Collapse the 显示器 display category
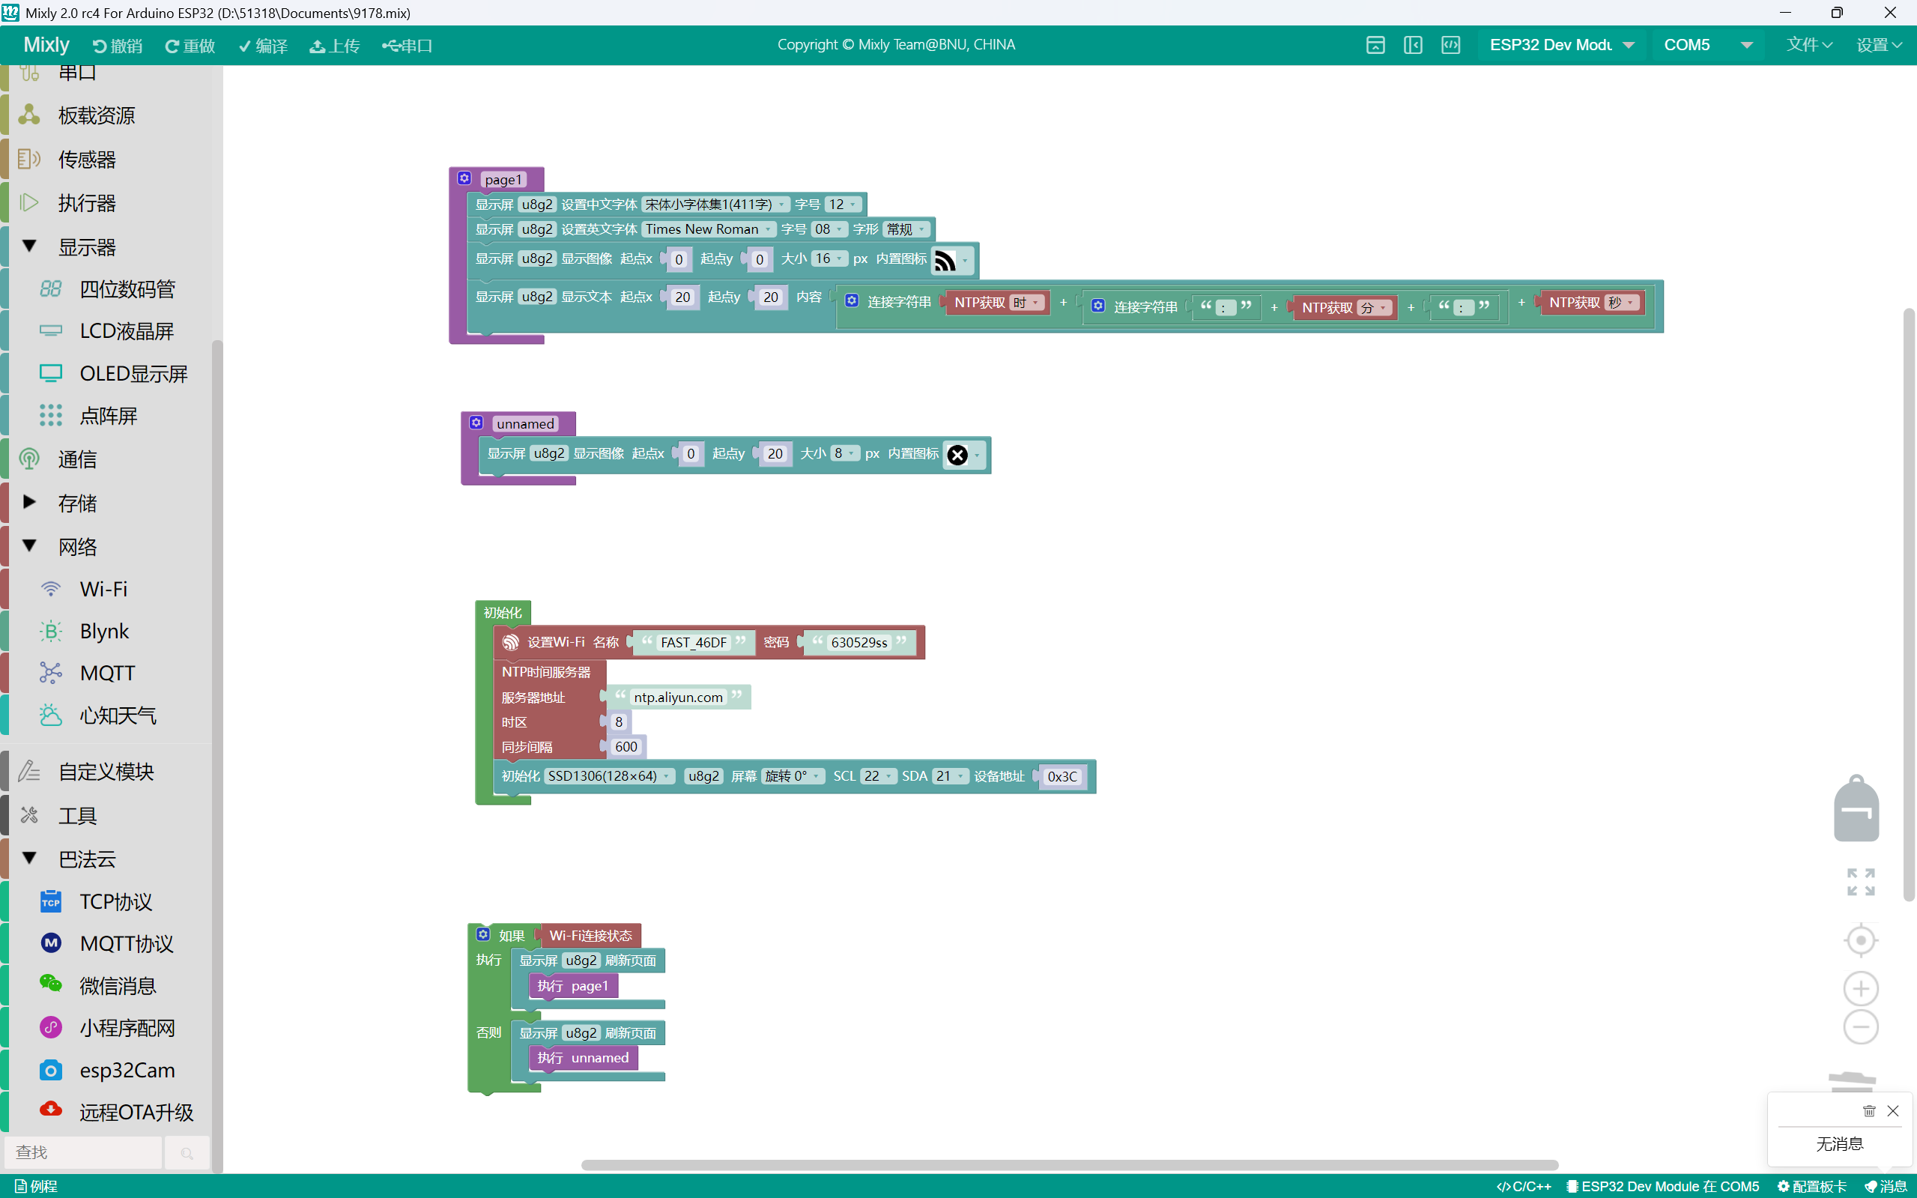1917x1198 pixels. pyautogui.click(x=30, y=246)
